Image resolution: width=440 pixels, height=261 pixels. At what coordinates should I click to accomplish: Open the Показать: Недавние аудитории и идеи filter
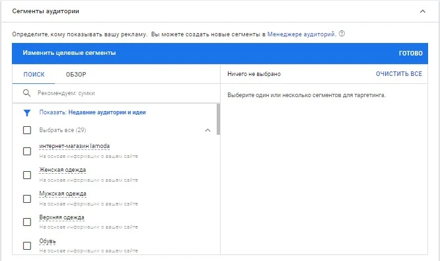pyautogui.click(x=92, y=112)
